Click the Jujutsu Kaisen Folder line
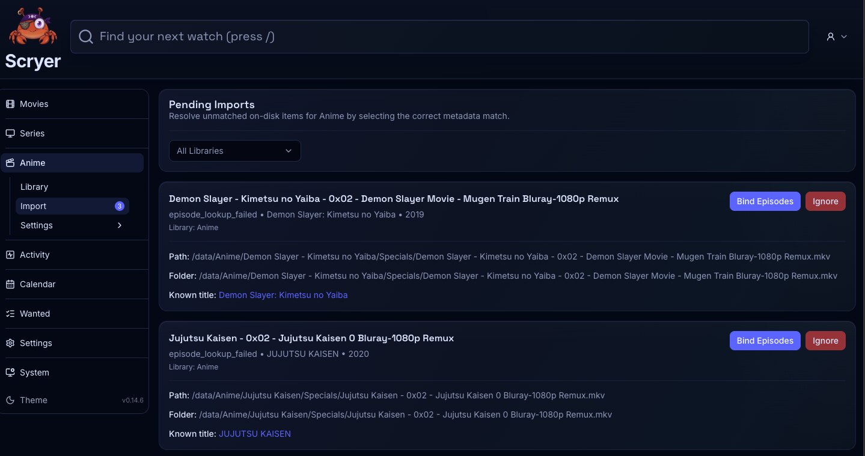This screenshot has height=456, width=865. tap(390, 415)
